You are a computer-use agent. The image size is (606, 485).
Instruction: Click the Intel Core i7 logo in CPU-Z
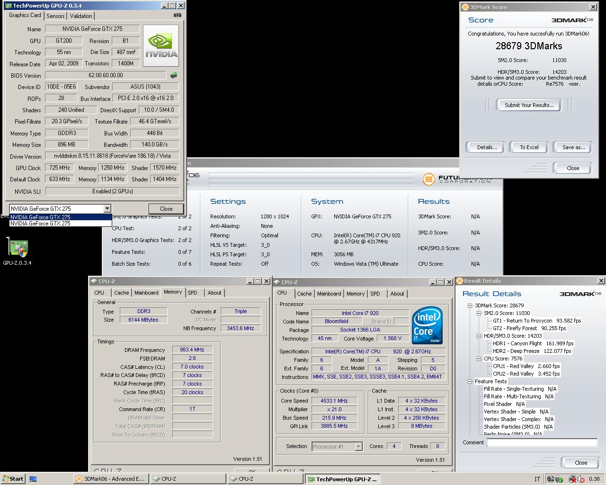(x=428, y=325)
